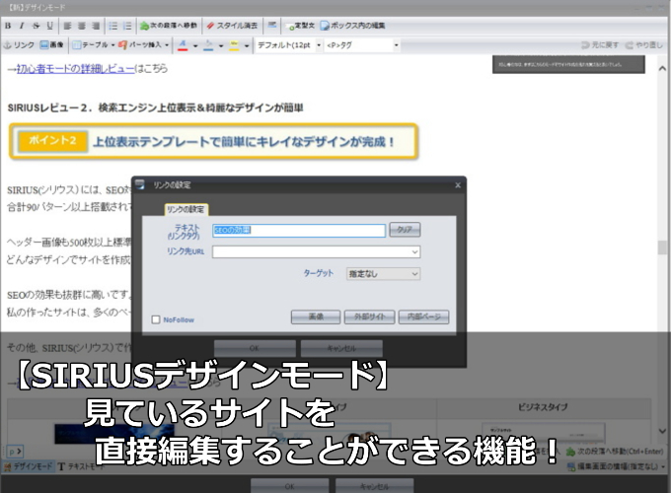This screenshot has width=671, height=493.
Task: Click 次の段落へ移動 in the top toolbar
Action: [x=169, y=26]
